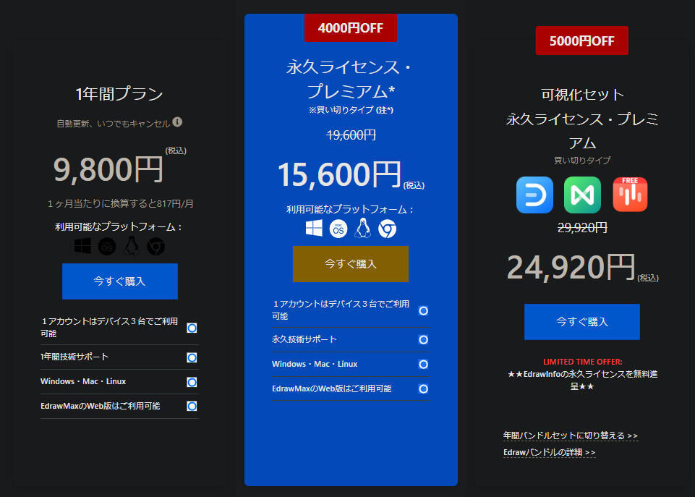This screenshot has width=695, height=497.
Task: Click the struck-through 19,600円 price
Action: (351, 135)
